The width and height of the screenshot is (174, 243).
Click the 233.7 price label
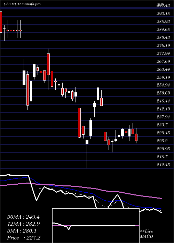pyautogui.click(x=162, y=125)
